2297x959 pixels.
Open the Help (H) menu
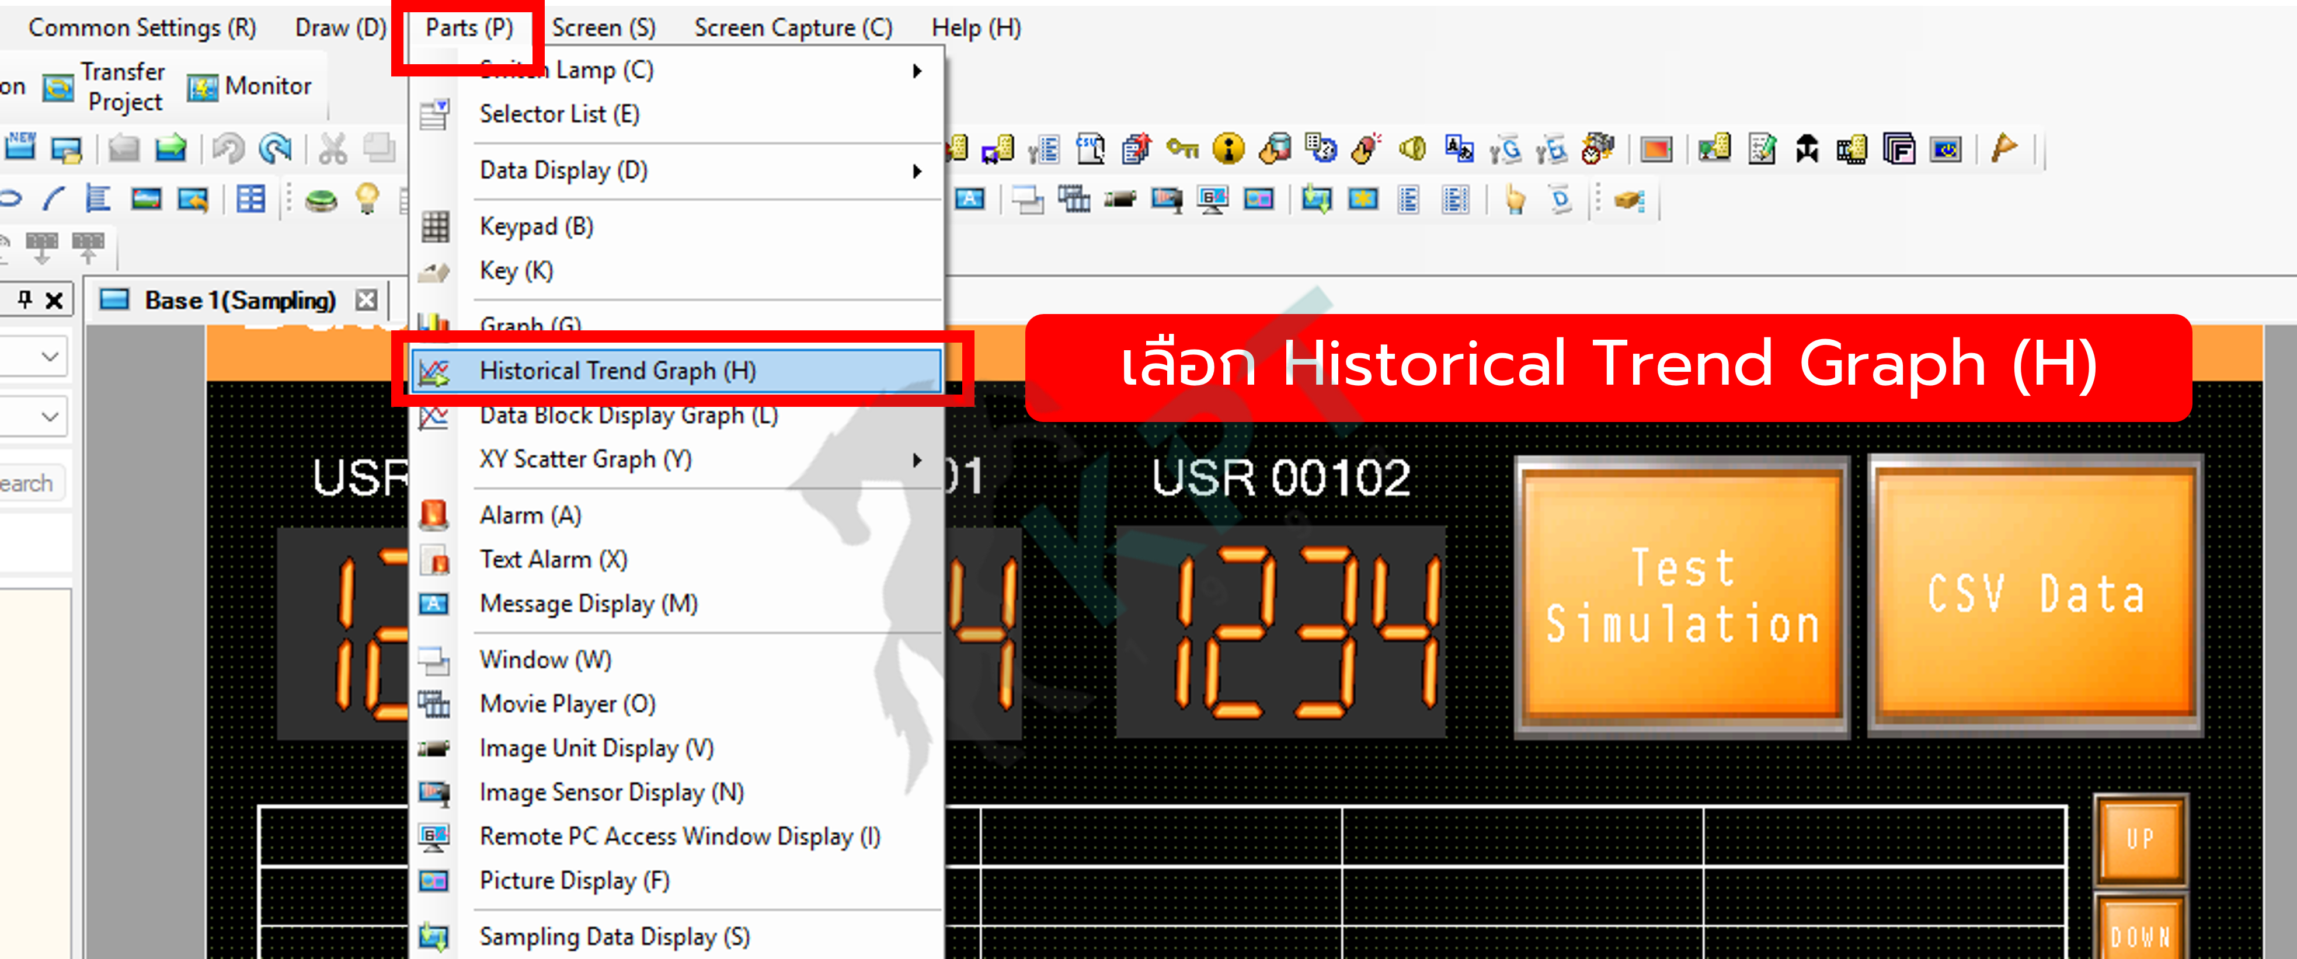[976, 27]
